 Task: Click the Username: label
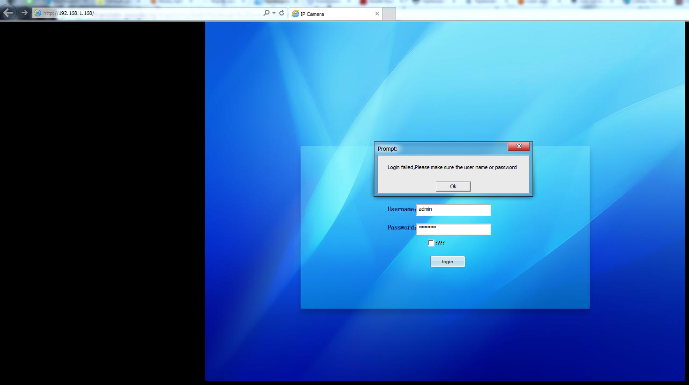(402, 209)
